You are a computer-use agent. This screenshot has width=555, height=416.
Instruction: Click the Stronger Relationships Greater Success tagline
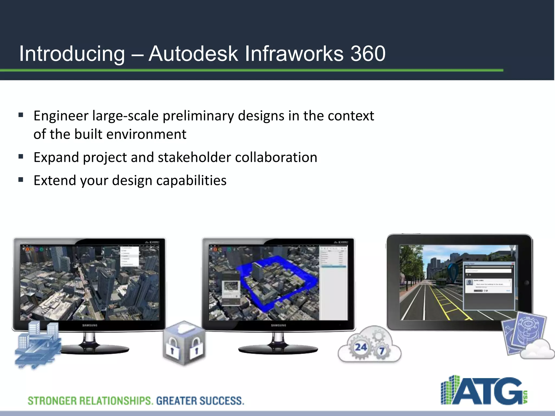136,401
